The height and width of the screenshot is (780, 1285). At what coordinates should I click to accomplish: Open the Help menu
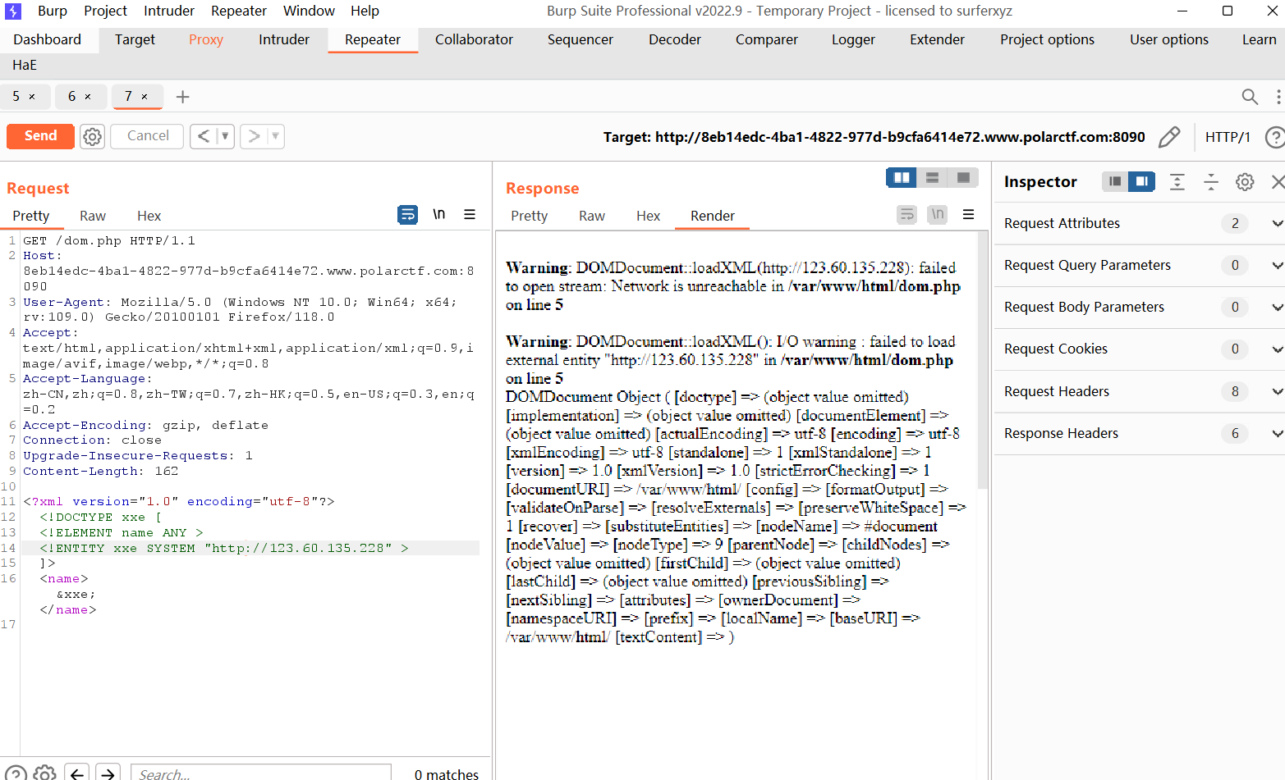pos(365,11)
